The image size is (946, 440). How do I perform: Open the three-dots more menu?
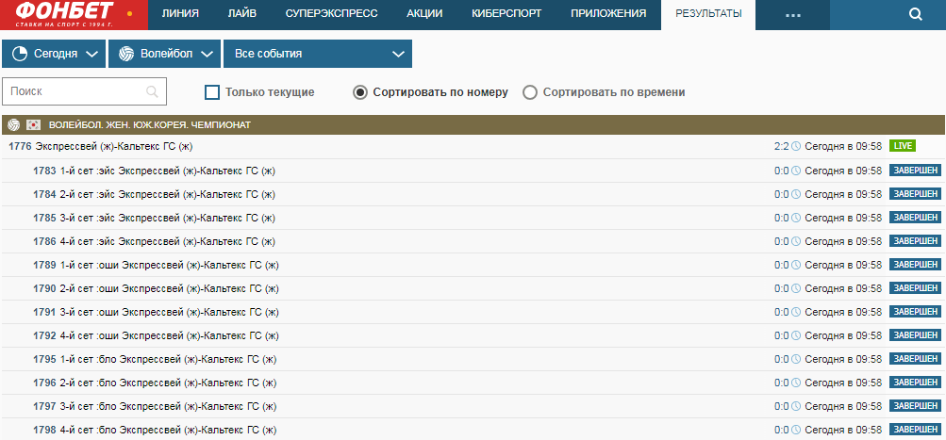792,14
